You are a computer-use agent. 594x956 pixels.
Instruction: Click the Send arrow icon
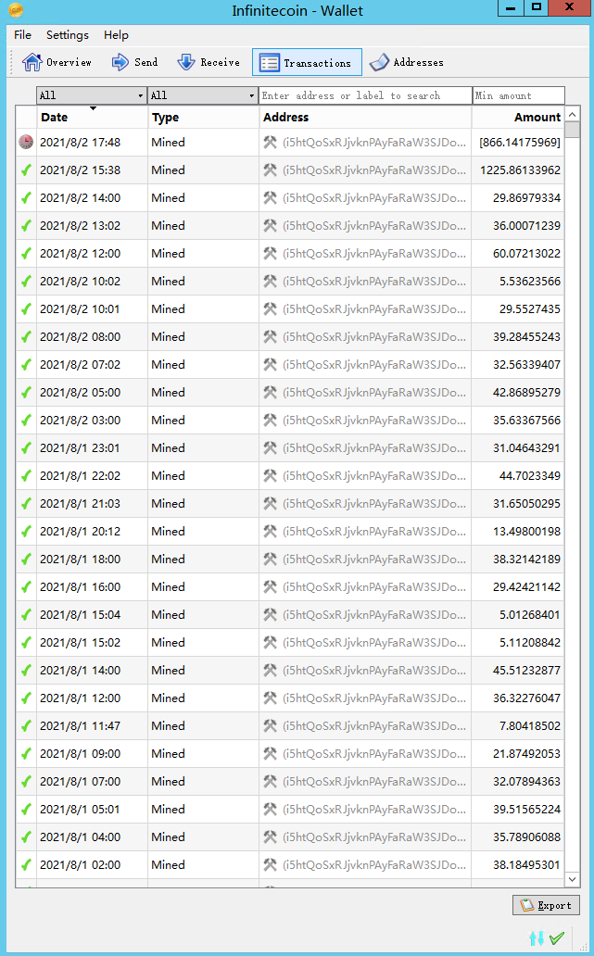pos(120,62)
